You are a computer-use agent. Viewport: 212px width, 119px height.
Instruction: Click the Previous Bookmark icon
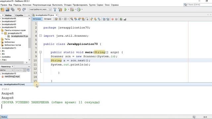click(91, 19)
